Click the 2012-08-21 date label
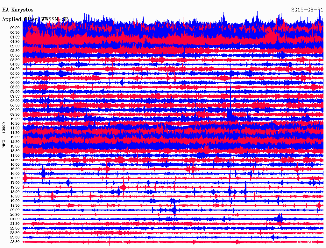 307,10
